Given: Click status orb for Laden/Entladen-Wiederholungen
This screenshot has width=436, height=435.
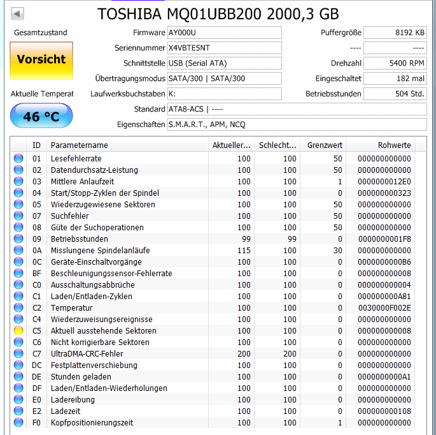Looking at the screenshot, I should click(x=18, y=388).
